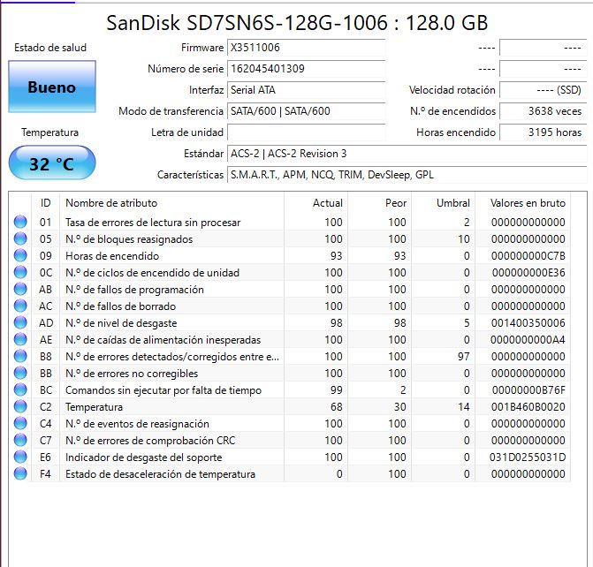The width and height of the screenshot is (593, 567).
Task: Click the SATA/600 transfer mode field
Action: click(x=306, y=111)
